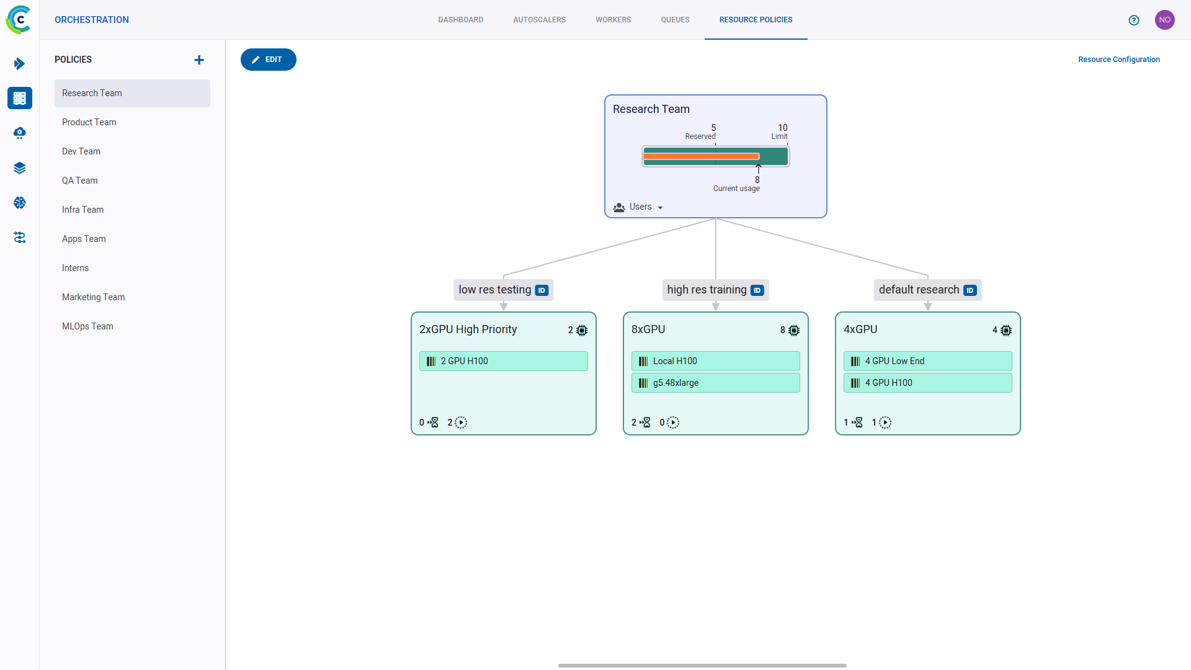Click the Research Team usage bar
The image size is (1191, 670).
[715, 156]
